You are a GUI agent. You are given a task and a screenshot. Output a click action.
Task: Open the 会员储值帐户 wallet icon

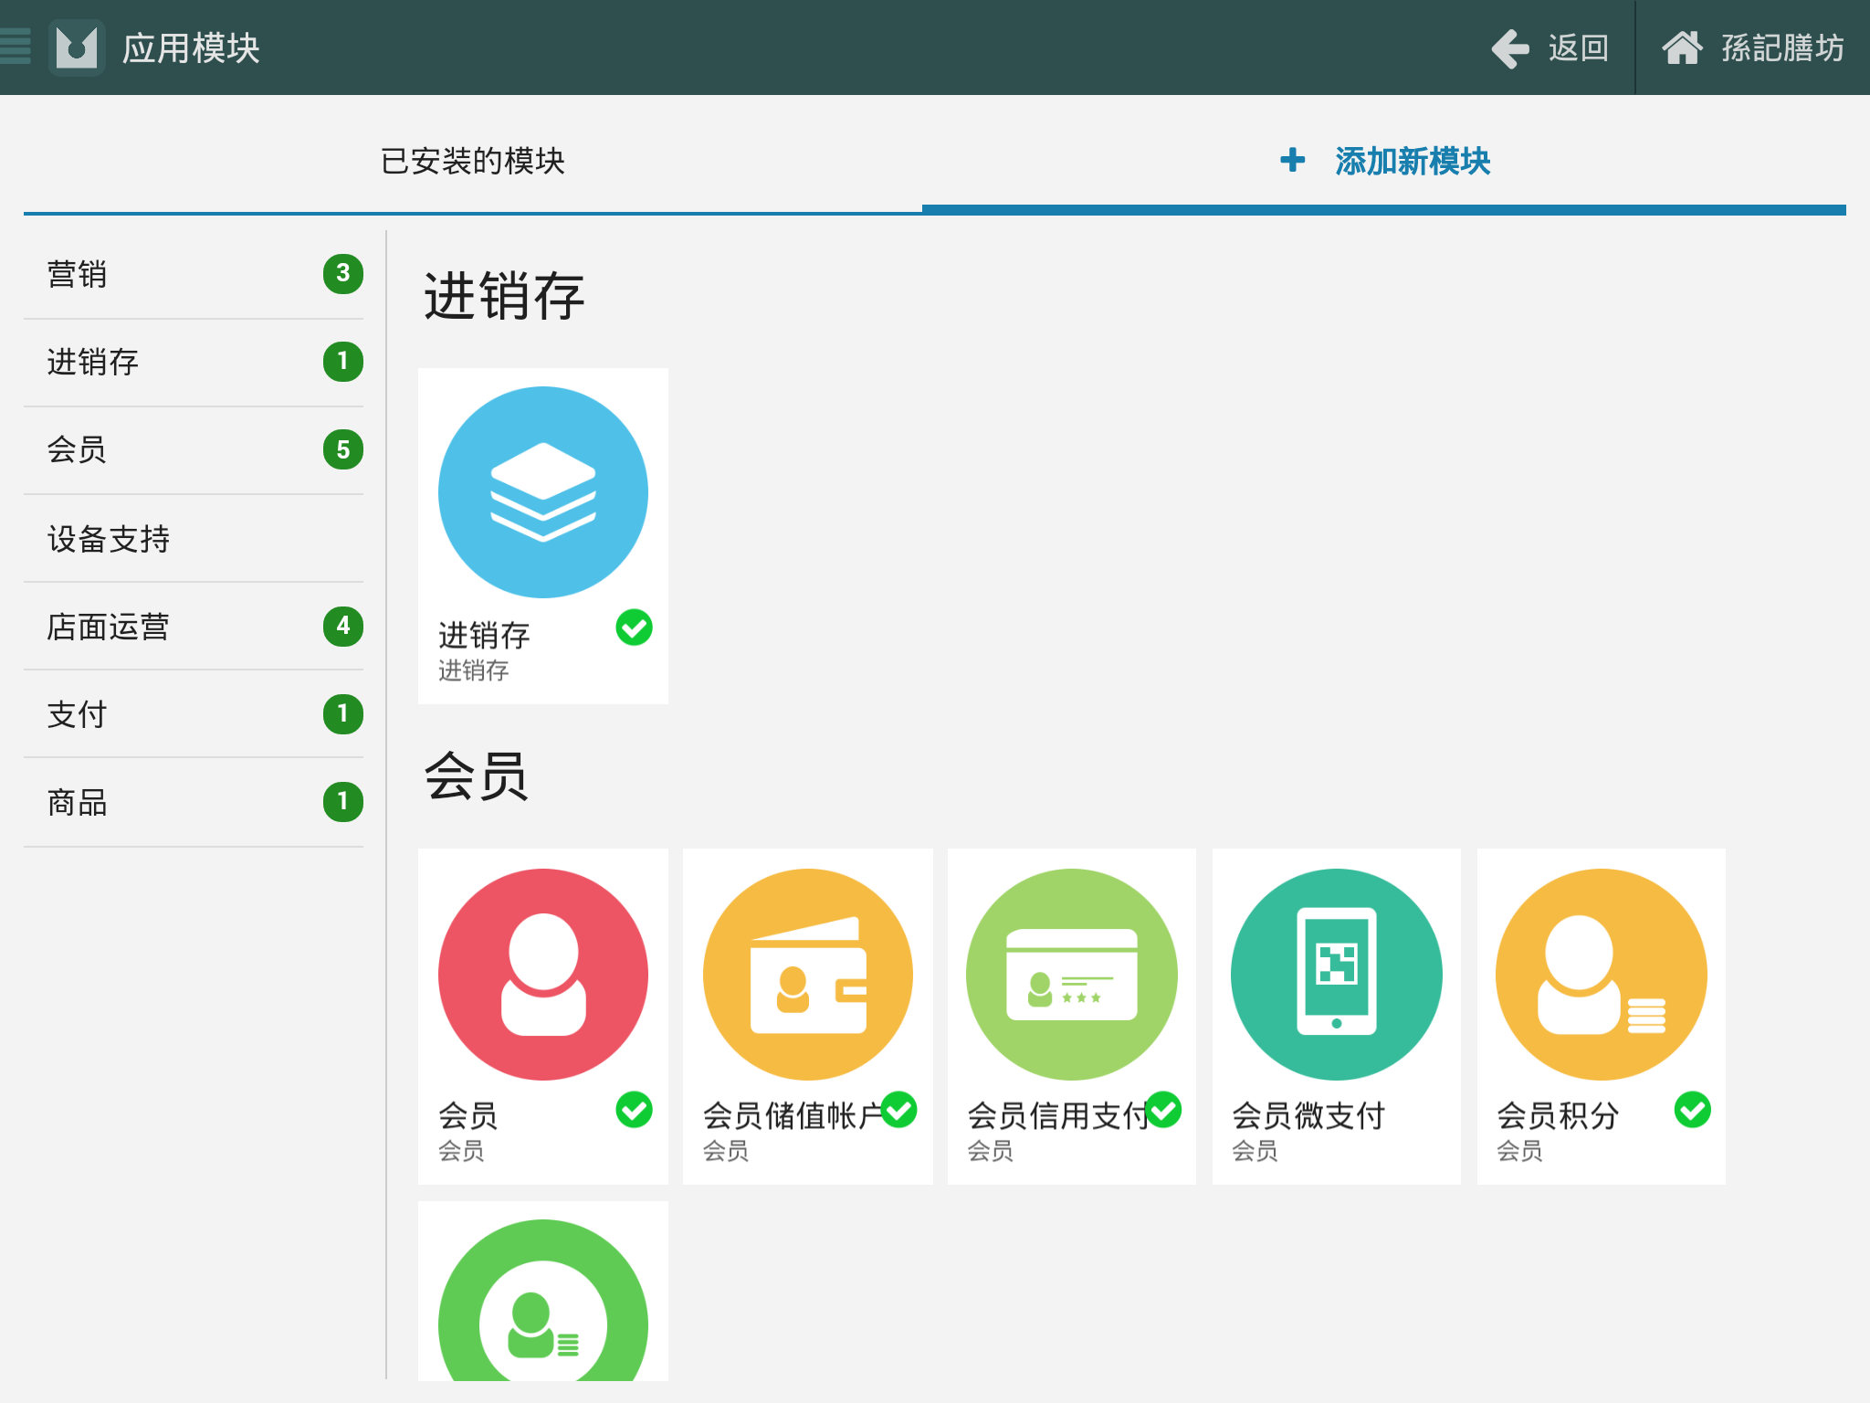[808, 975]
